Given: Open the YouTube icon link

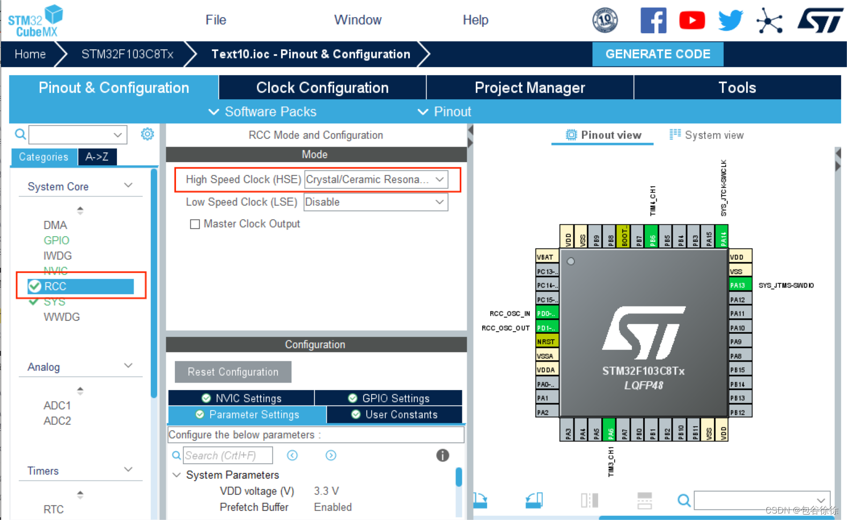Looking at the screenshot, I should [x=692, y=20].
